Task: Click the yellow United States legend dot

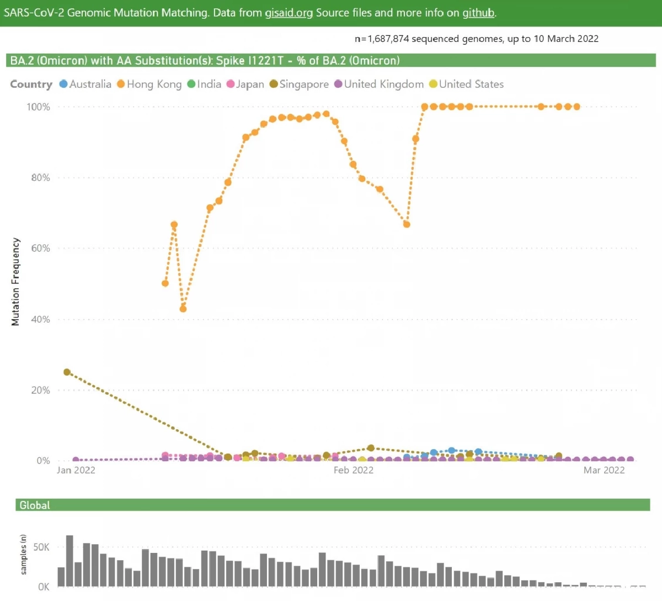Action: coord(433,84)
